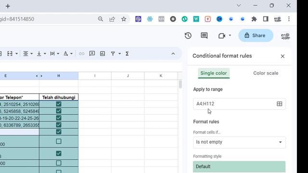Select column I header
Image resolution: width=308 pixels, height=173 pixels.
pyautogui.click(x=95, y=76)
